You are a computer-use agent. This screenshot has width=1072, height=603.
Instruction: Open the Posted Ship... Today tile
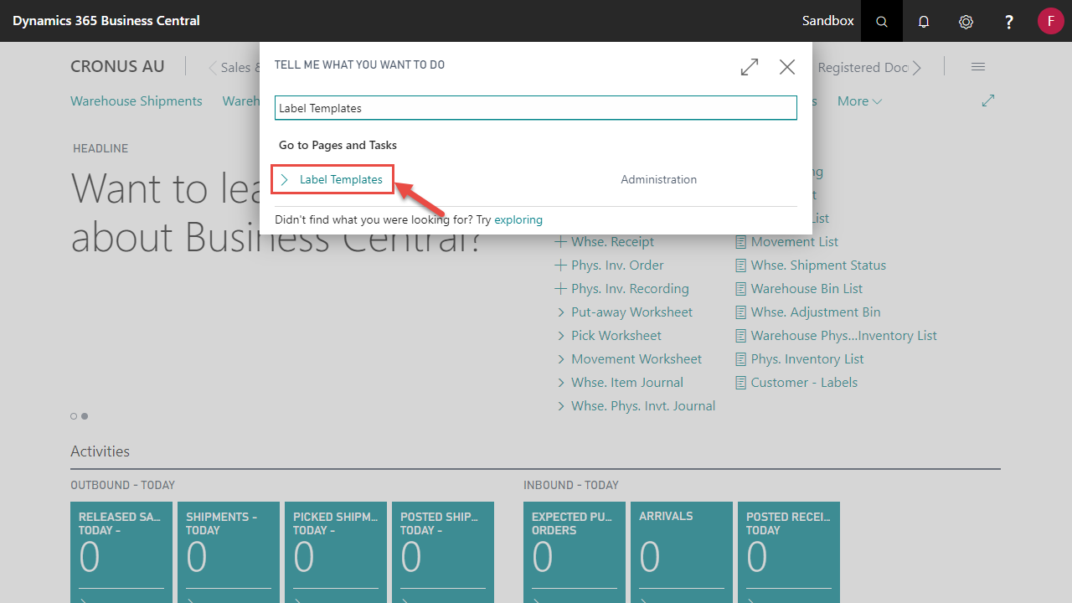[x=443, y=552]
